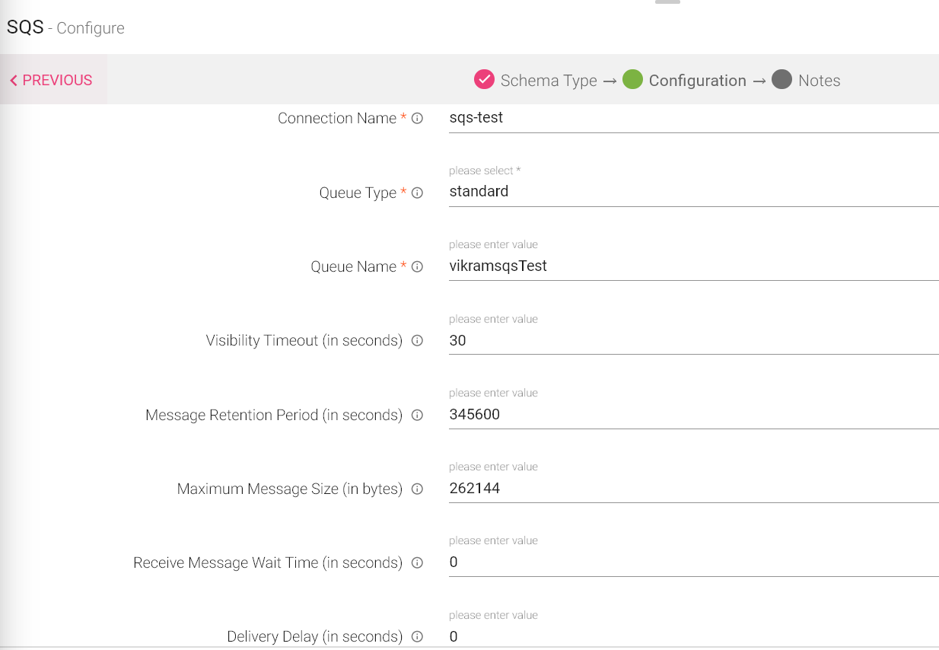The image size is (939, 650).
Task: Select the Configuration step in wizard
Action: point(685,81)
